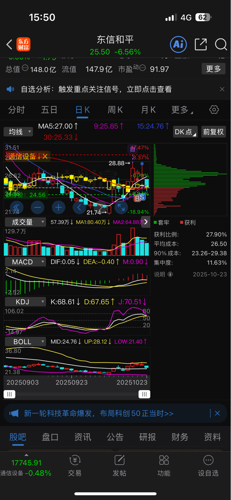Open the 盘口 tab
The image size is (231, 500).
click(50, 437)
